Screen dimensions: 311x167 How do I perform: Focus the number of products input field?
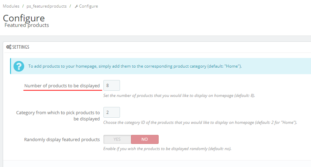click(x=111, y=85)
